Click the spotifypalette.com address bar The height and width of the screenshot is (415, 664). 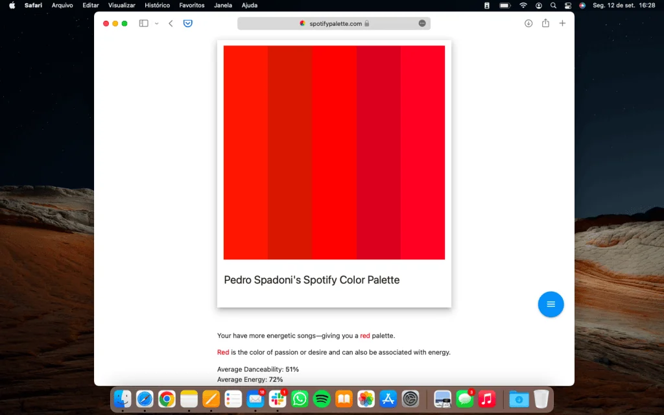(334, 23)
